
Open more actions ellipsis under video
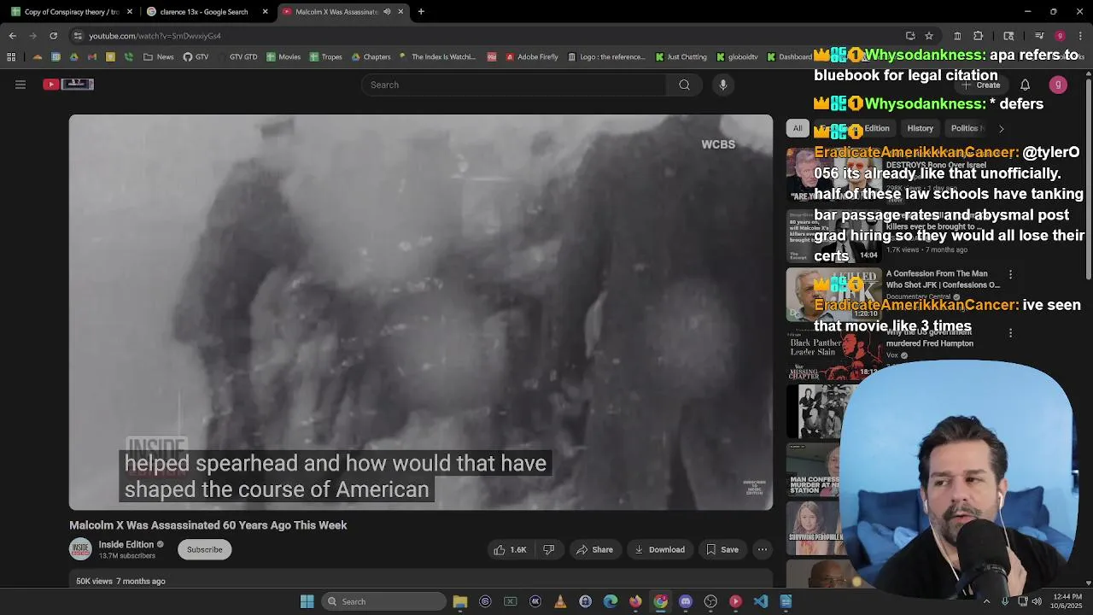(x=763, y=549)
